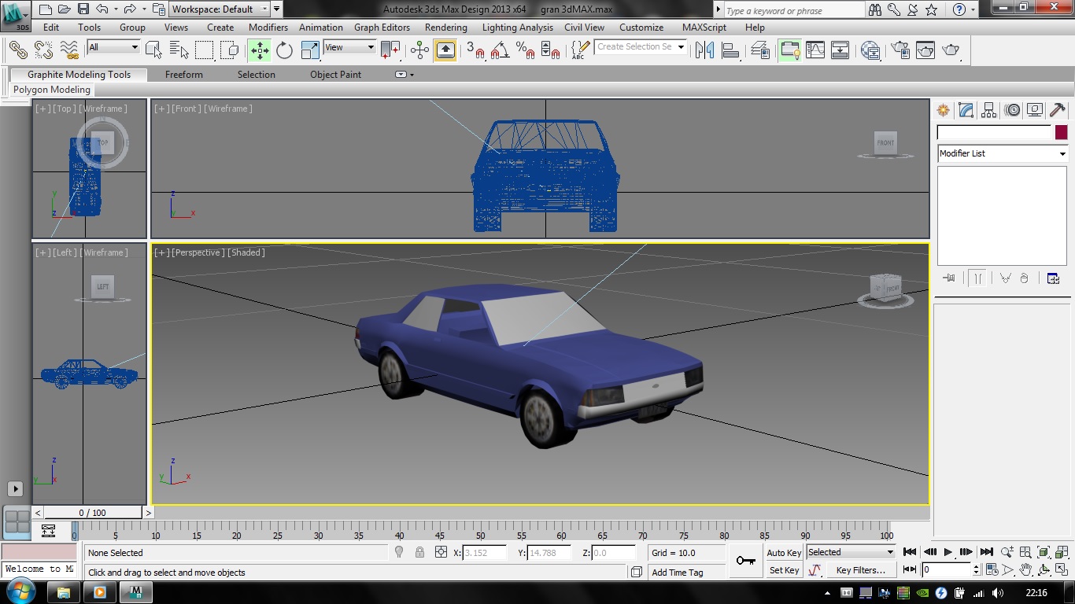
Task: Activate the Select and Rotate tool
Action: pos(284,50)
